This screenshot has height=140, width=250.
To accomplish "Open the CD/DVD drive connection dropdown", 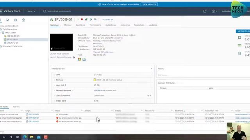I will [x=149, y=96].
